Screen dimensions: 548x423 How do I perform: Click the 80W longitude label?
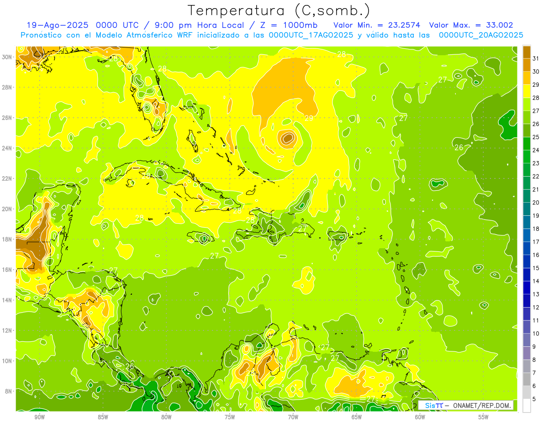point(166,417)
